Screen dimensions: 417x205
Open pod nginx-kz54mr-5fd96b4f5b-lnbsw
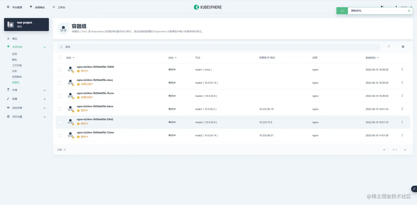(x=95, y=106)
